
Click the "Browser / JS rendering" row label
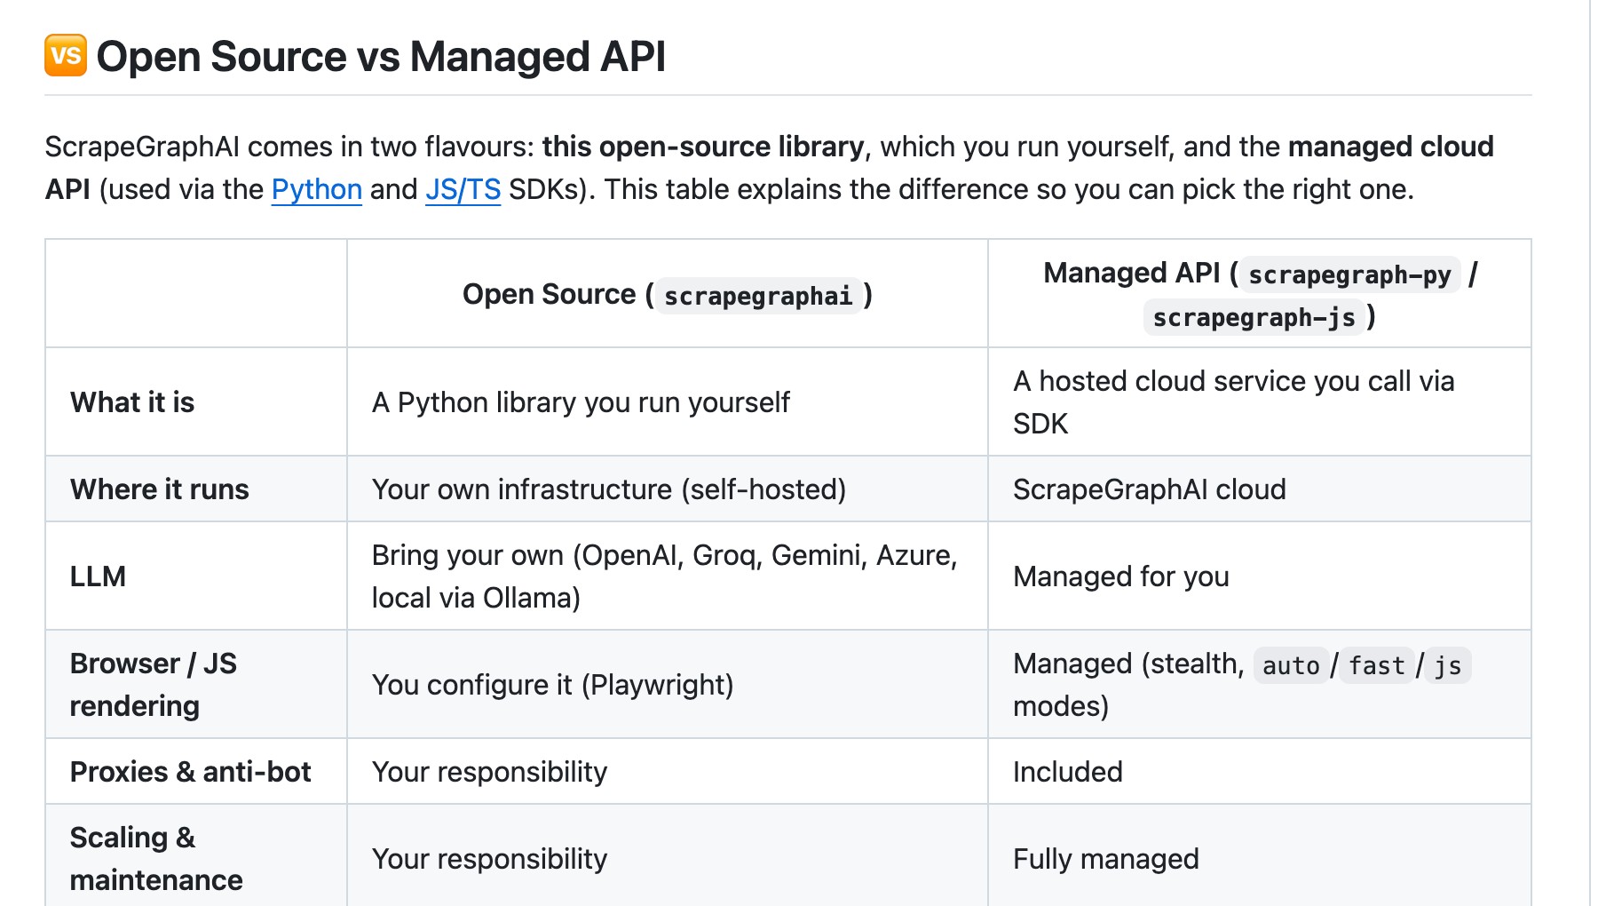[x=154, y=685]
